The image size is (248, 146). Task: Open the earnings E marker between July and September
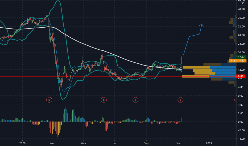(x=135, y=100)
